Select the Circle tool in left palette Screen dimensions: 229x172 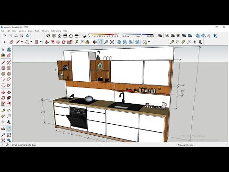[3, 74]
